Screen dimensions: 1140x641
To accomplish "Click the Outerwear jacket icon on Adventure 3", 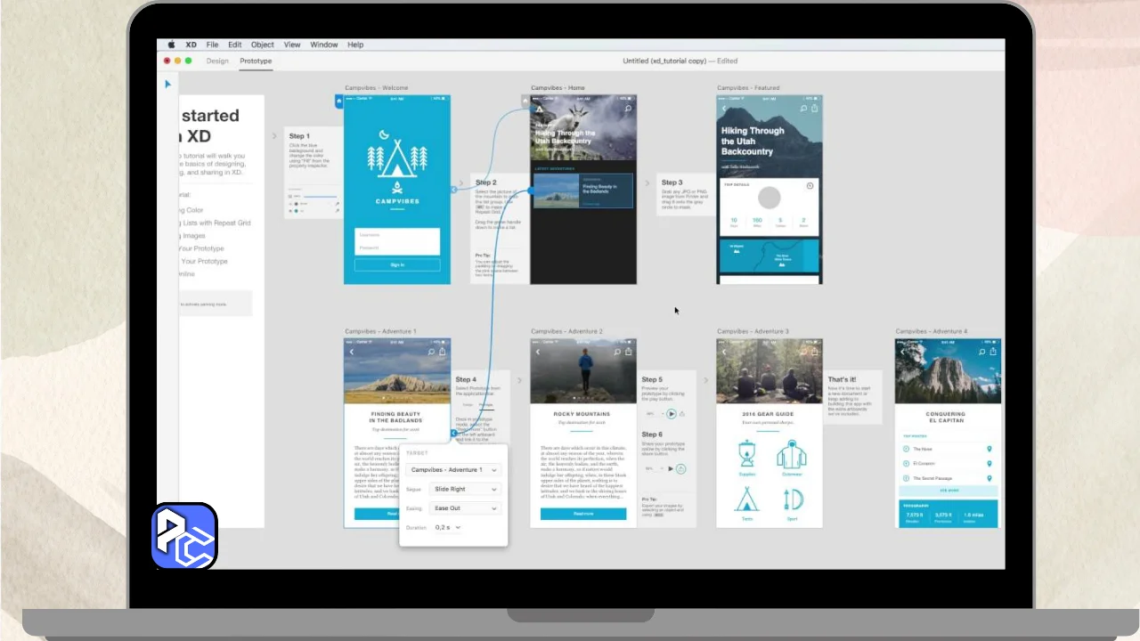I will point(791,455).
